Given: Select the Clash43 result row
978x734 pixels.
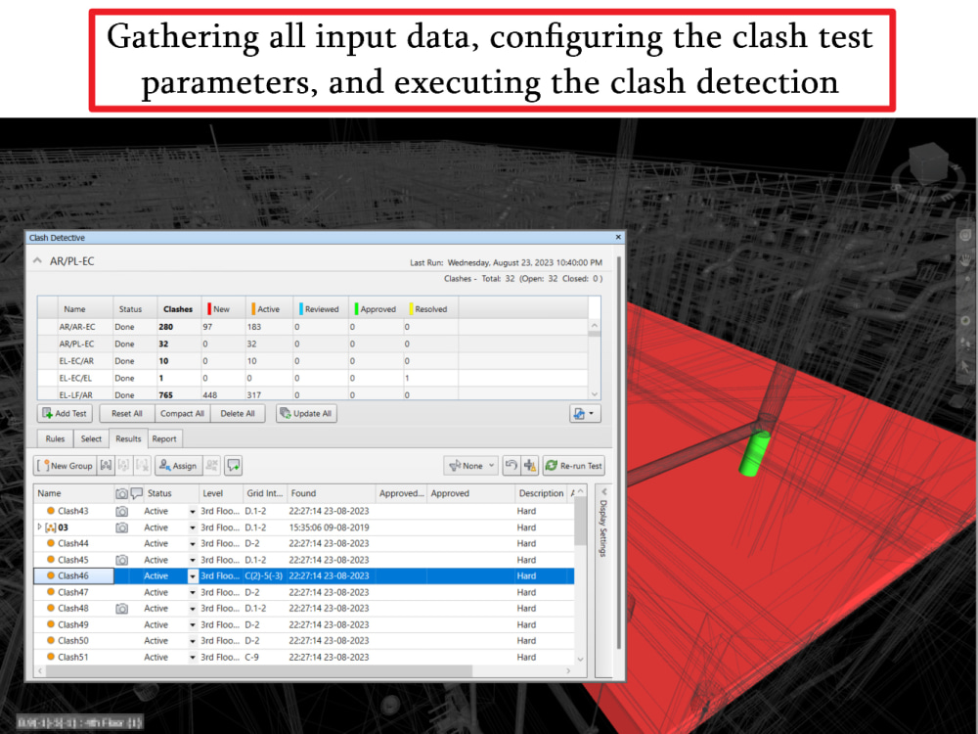Looking at the screenshot, I should coord(304,511).
